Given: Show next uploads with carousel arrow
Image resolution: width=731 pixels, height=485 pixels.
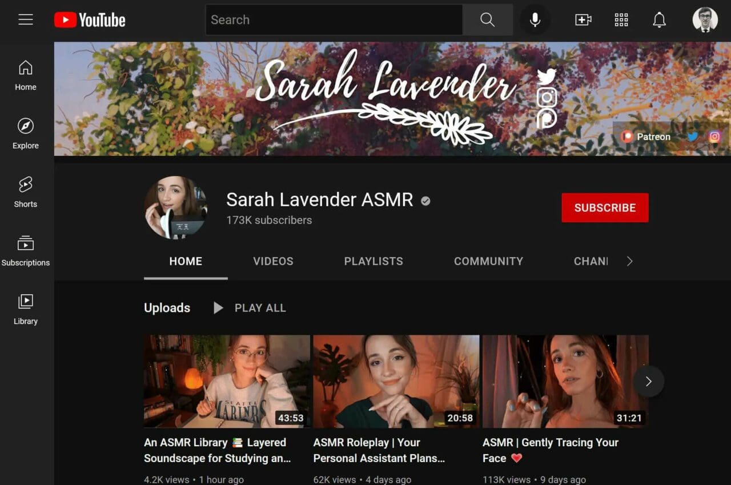Looking at the screenshot, I should click(648, 382).
